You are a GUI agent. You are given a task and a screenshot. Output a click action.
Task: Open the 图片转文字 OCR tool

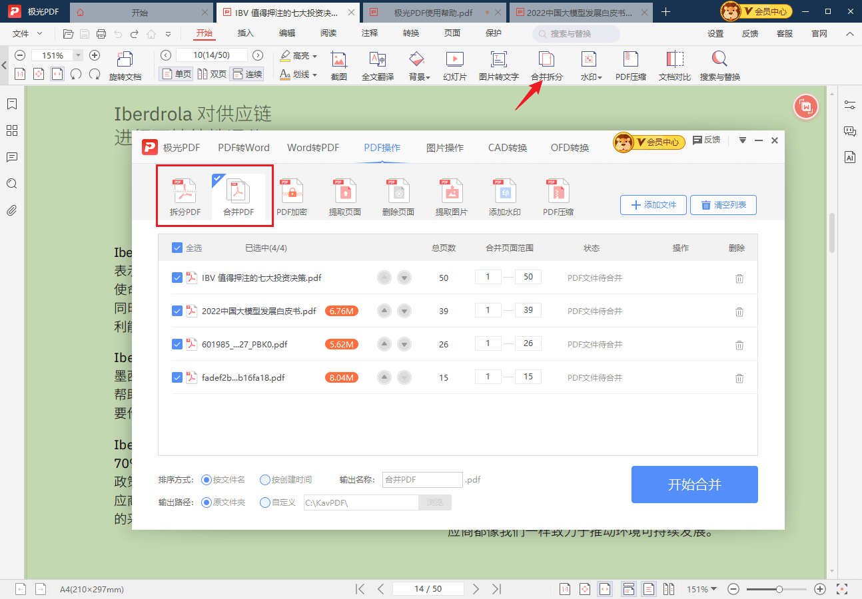[499, 66]
